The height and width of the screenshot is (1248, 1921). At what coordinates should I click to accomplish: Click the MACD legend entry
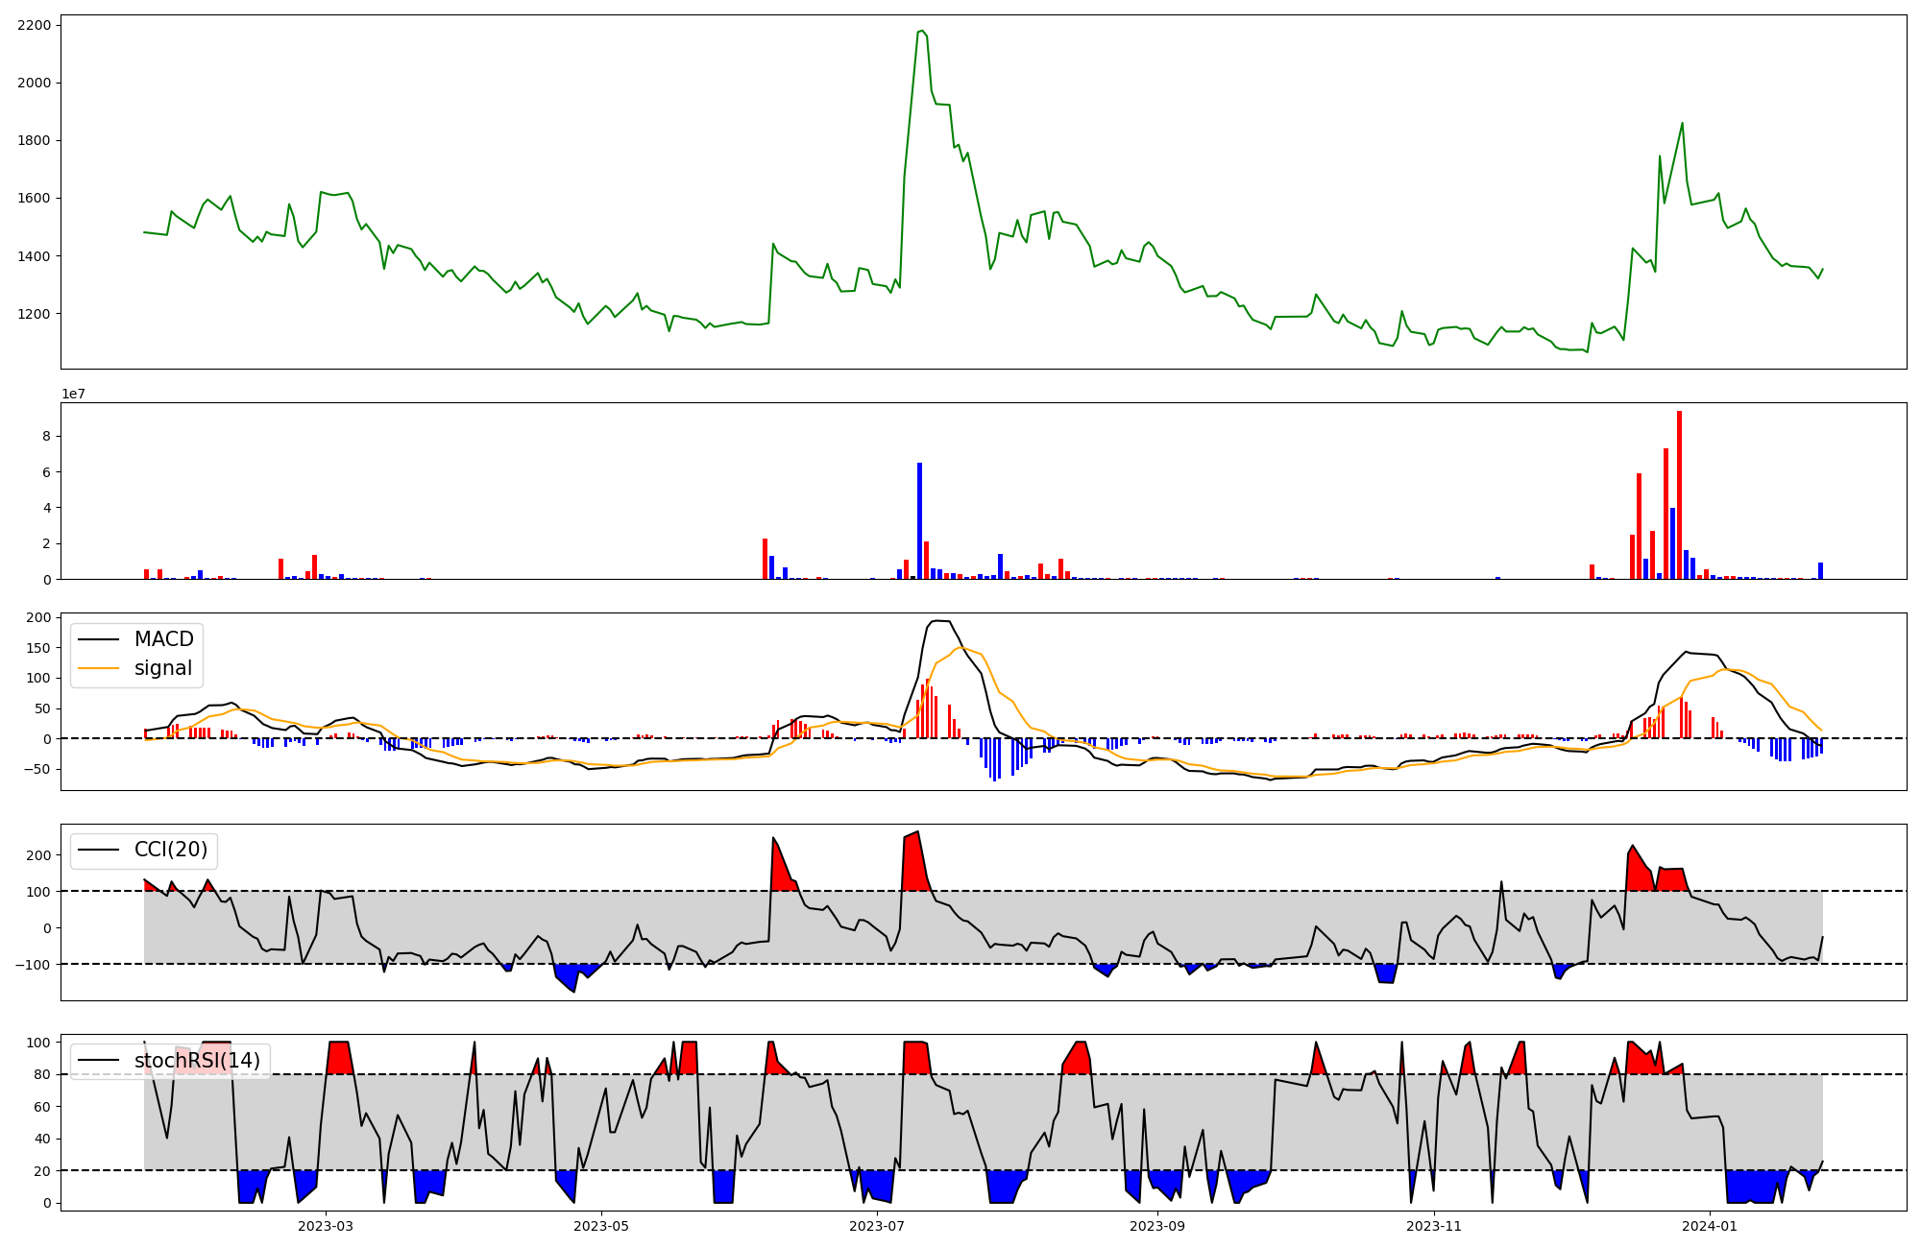point(162,639)
